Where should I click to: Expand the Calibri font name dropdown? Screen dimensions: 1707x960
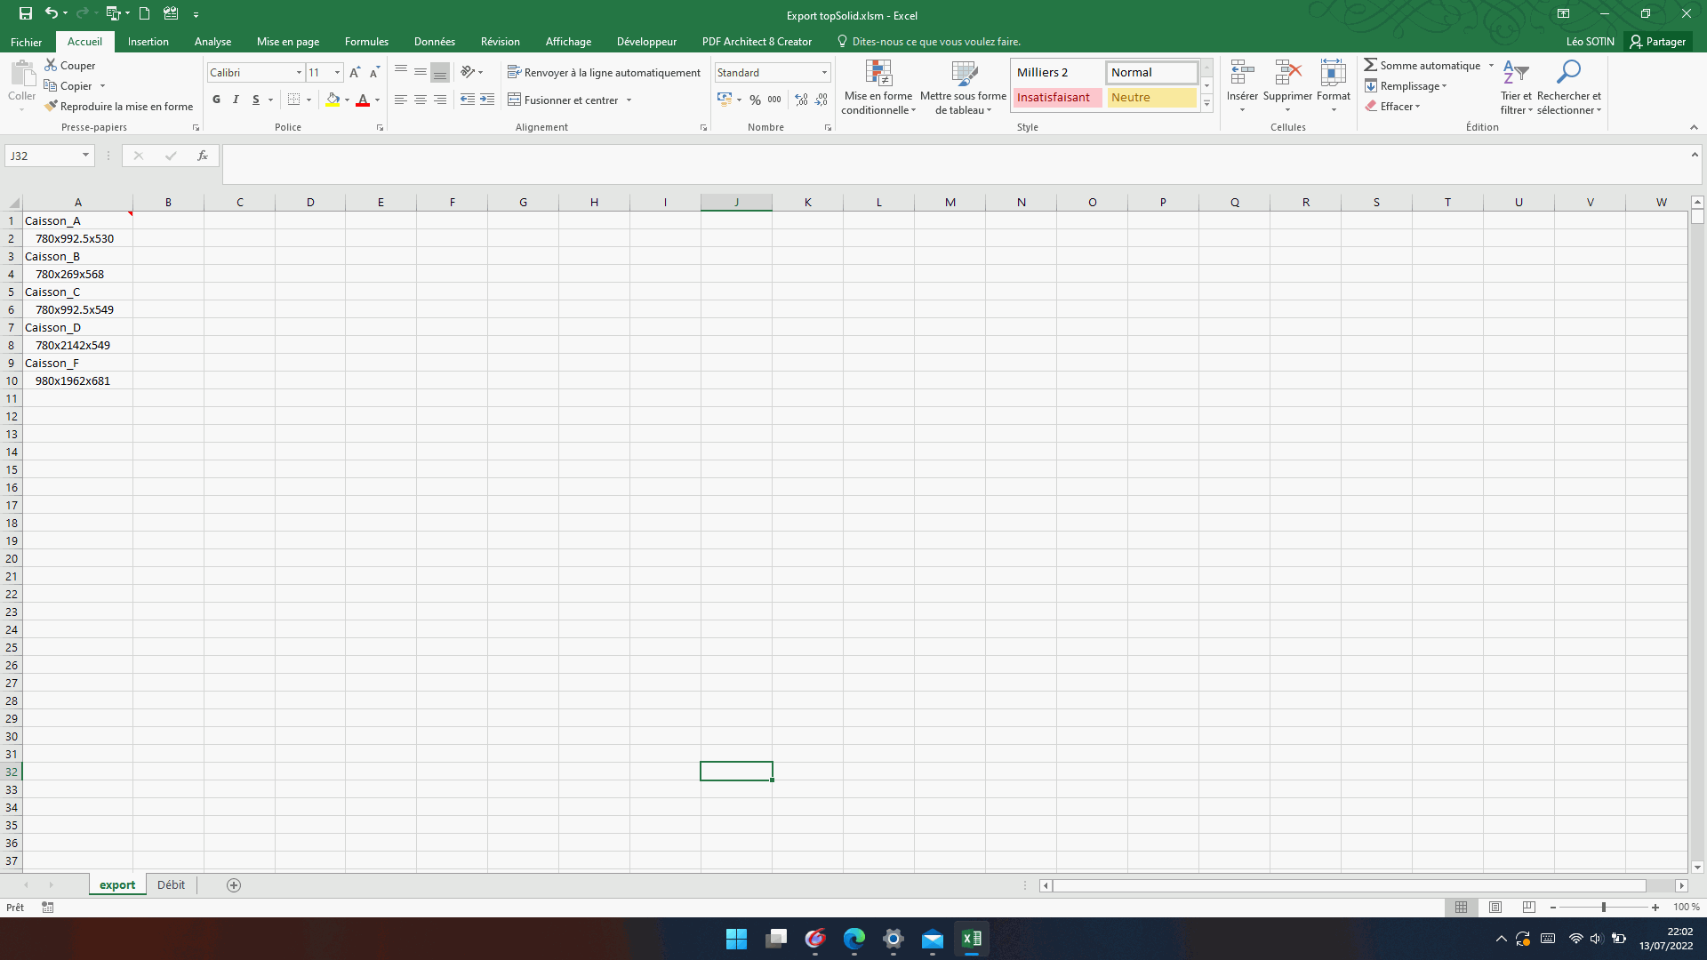(299, 73)
